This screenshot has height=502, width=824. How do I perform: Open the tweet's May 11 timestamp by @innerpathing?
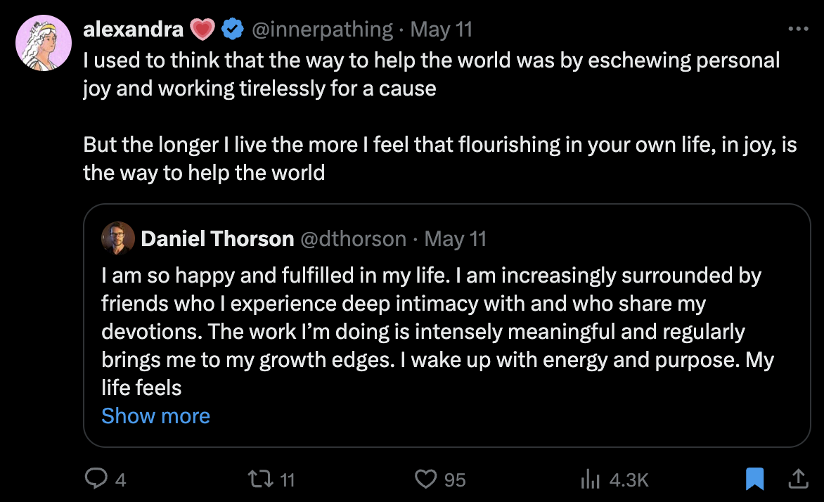click(x=441, y=29)
